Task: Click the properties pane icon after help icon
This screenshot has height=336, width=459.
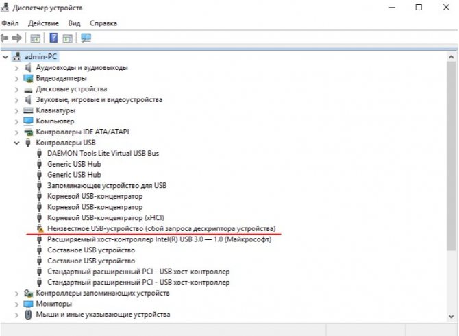Action: 68,38
